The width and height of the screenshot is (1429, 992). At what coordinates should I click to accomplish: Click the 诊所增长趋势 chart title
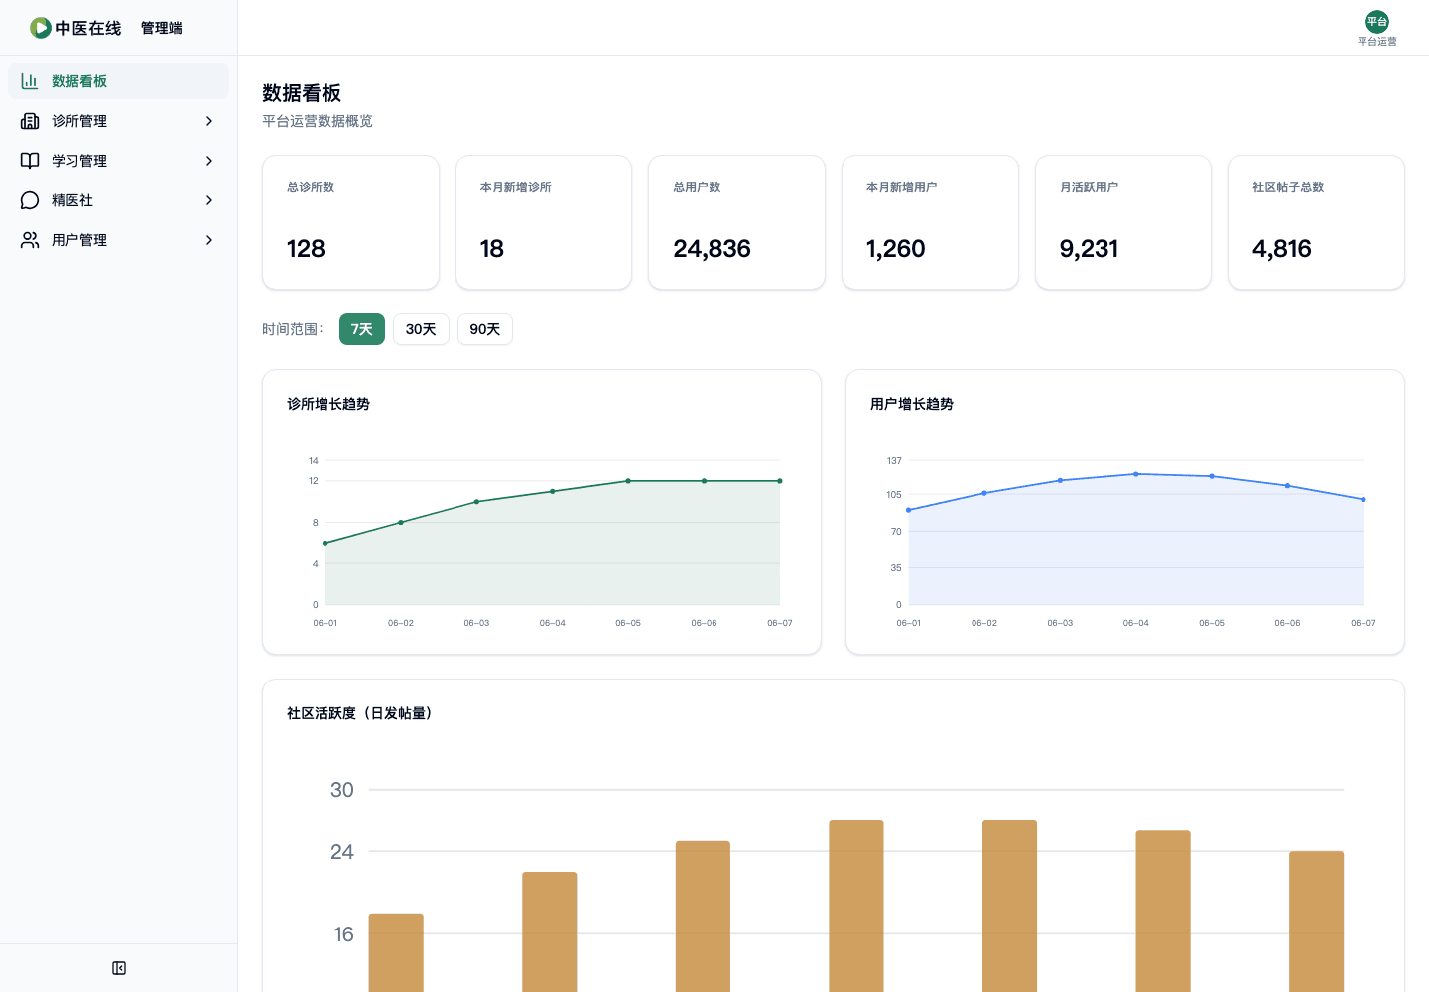point(328,404)
